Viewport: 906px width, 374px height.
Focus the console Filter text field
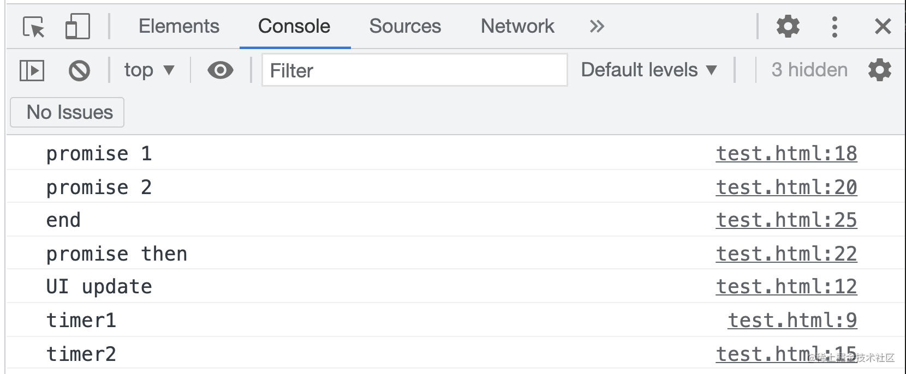pyautogui.click(x=415, y=70)
